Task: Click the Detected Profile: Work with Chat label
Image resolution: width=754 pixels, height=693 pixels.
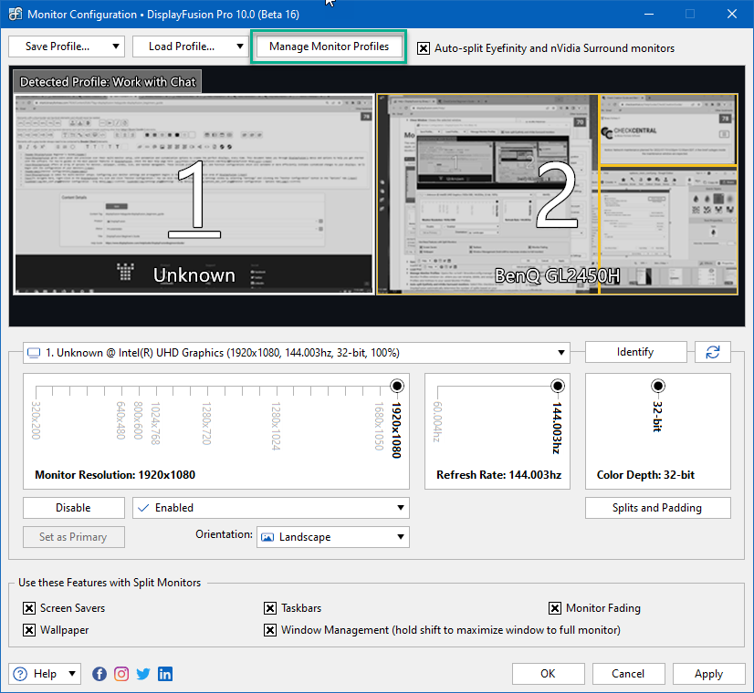Action: pyautogui.click(x=108, y=82)
